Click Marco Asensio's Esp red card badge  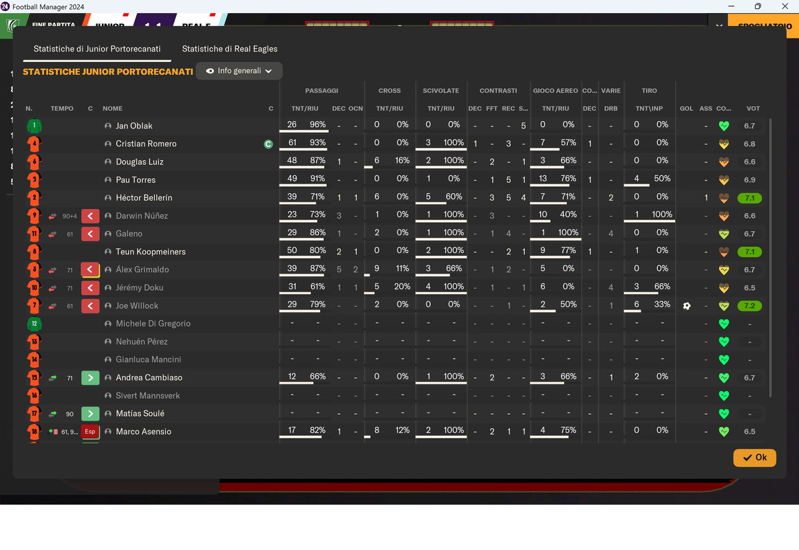pos(90,431)
